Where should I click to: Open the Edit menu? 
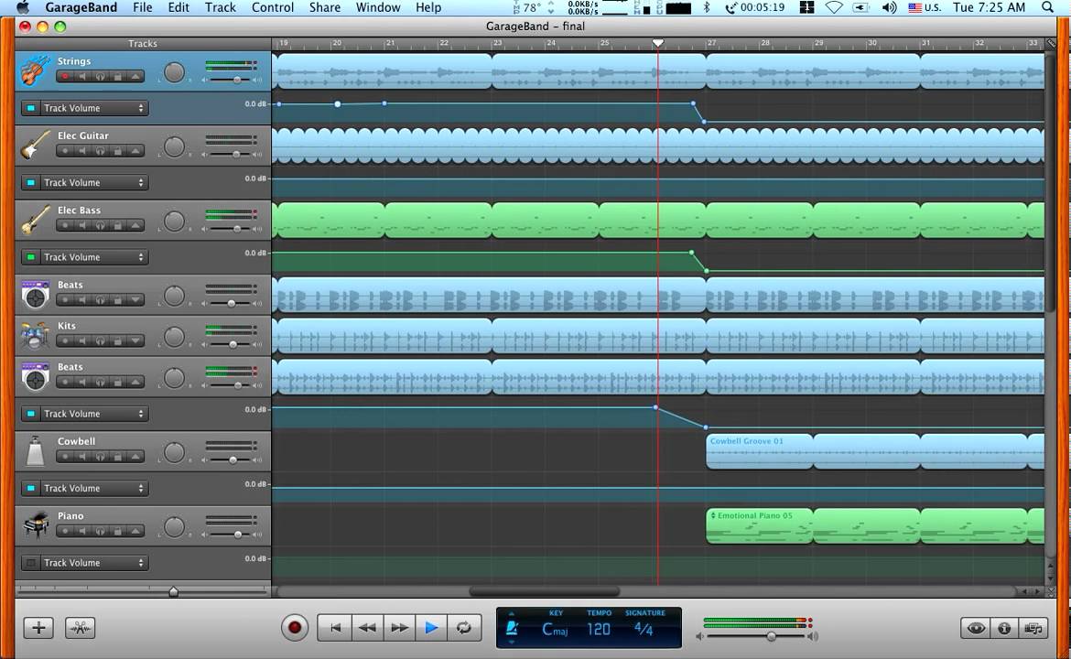(178, 7)
